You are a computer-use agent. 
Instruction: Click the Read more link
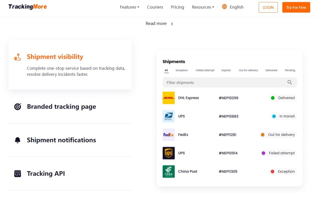[156, 23]
